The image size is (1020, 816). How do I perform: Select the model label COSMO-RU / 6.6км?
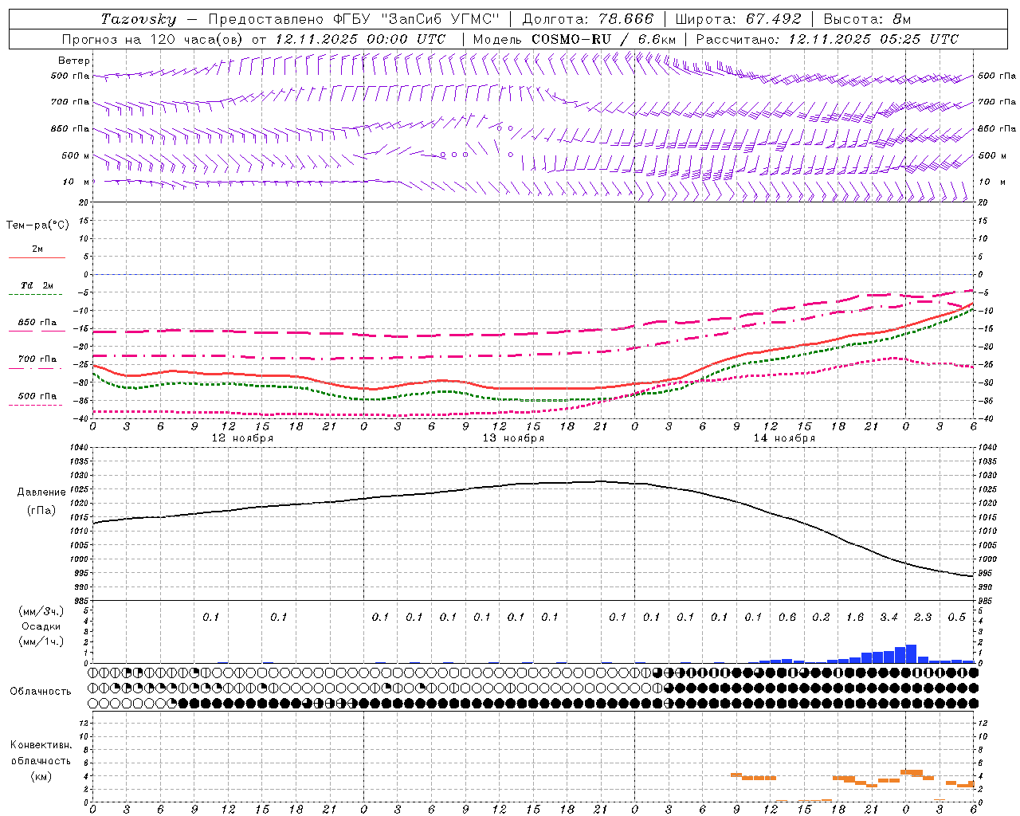[x=604, y=39]
